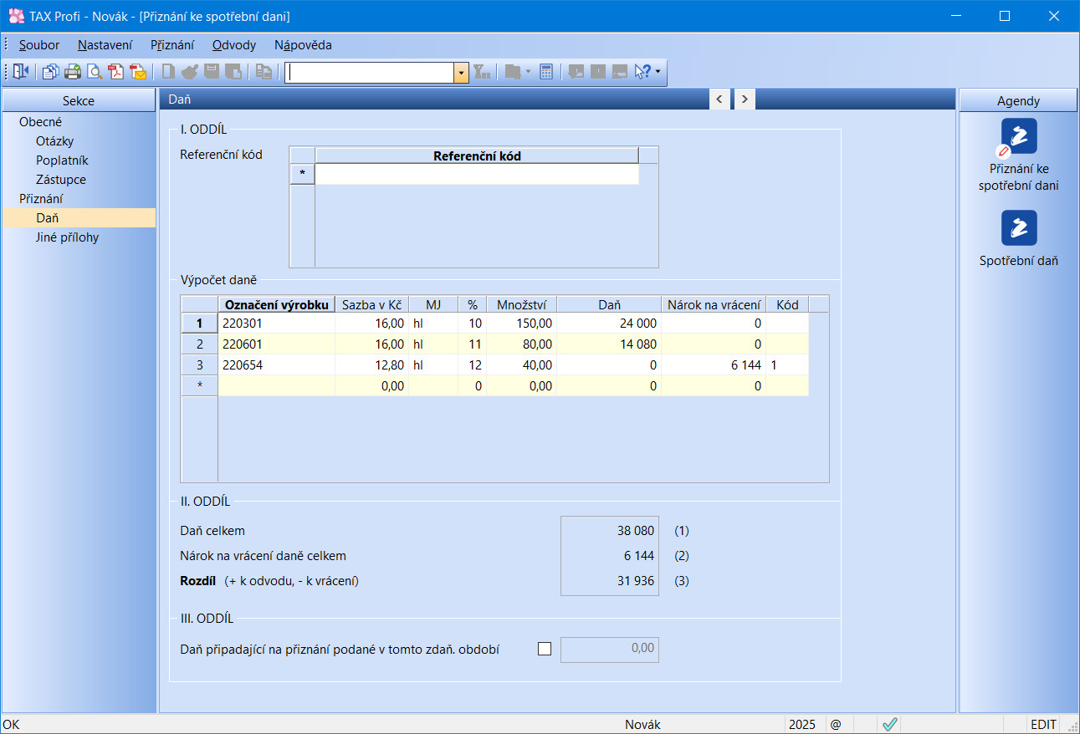Click the exit door icon in toolbar
The image size is (1080, 734).
(20, 72)
